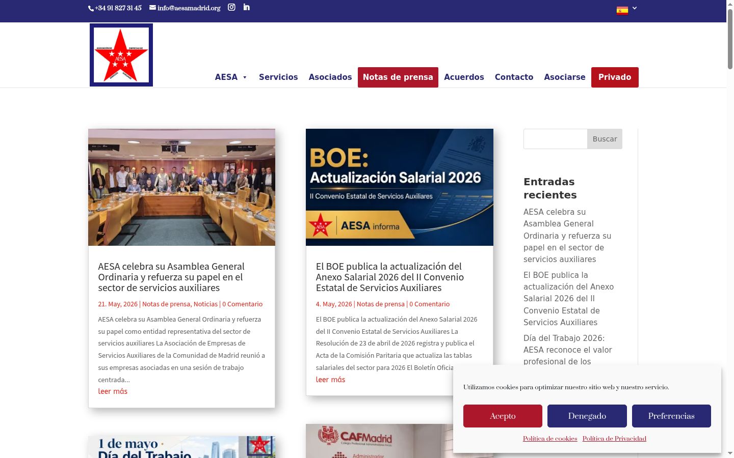Focus the sidebar search input field
The image size is (734, 458).
coord(556,139)
